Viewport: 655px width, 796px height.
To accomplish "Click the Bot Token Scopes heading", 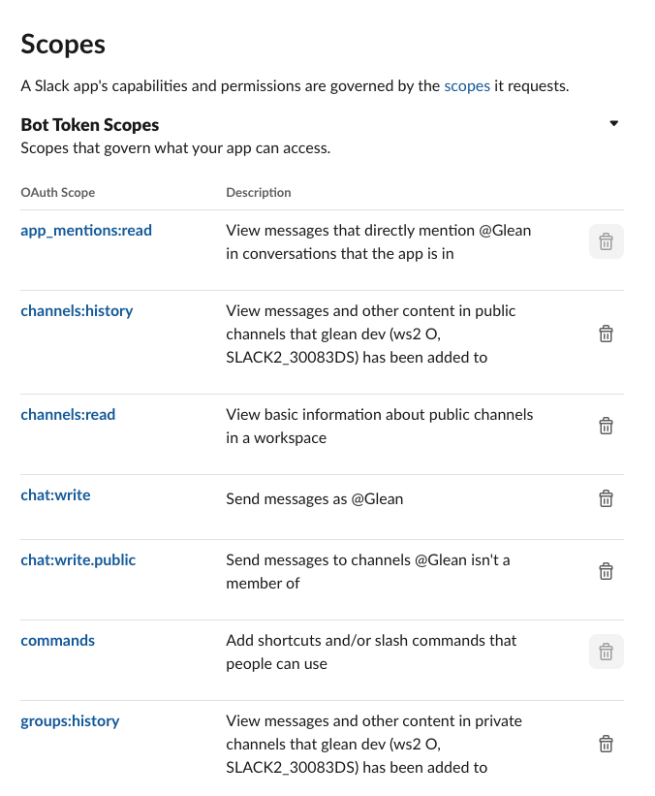I will pyautogui.click(x=90, y=125).
